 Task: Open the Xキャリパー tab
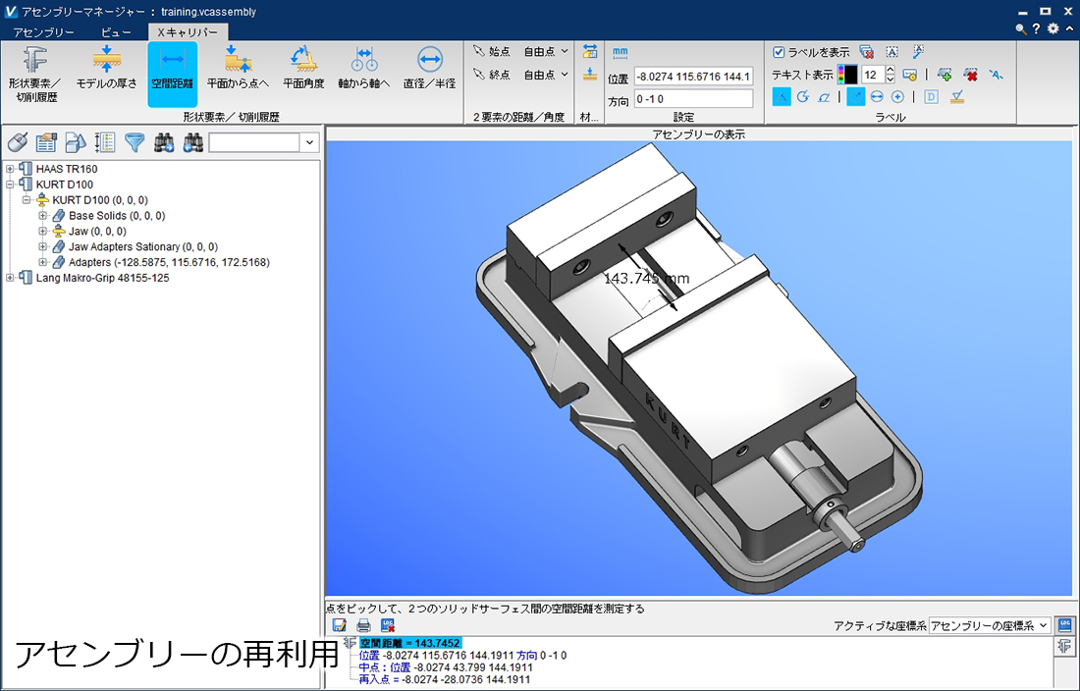click(189, 32)
